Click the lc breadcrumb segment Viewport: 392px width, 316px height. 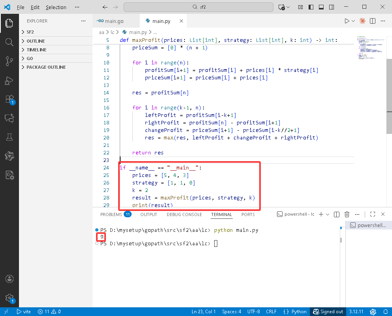point(113,32)
